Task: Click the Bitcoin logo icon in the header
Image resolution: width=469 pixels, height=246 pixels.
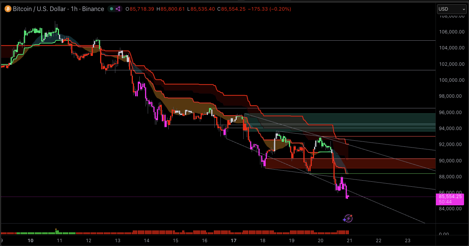Action: click(x=8, y=9)
